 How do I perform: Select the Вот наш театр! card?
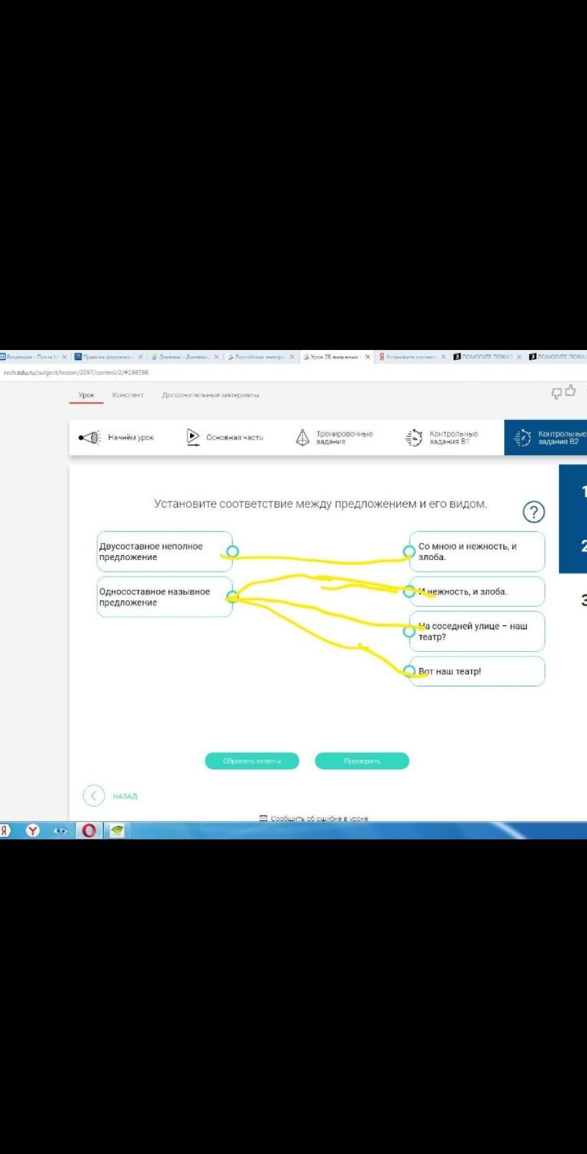click(477, 671)
